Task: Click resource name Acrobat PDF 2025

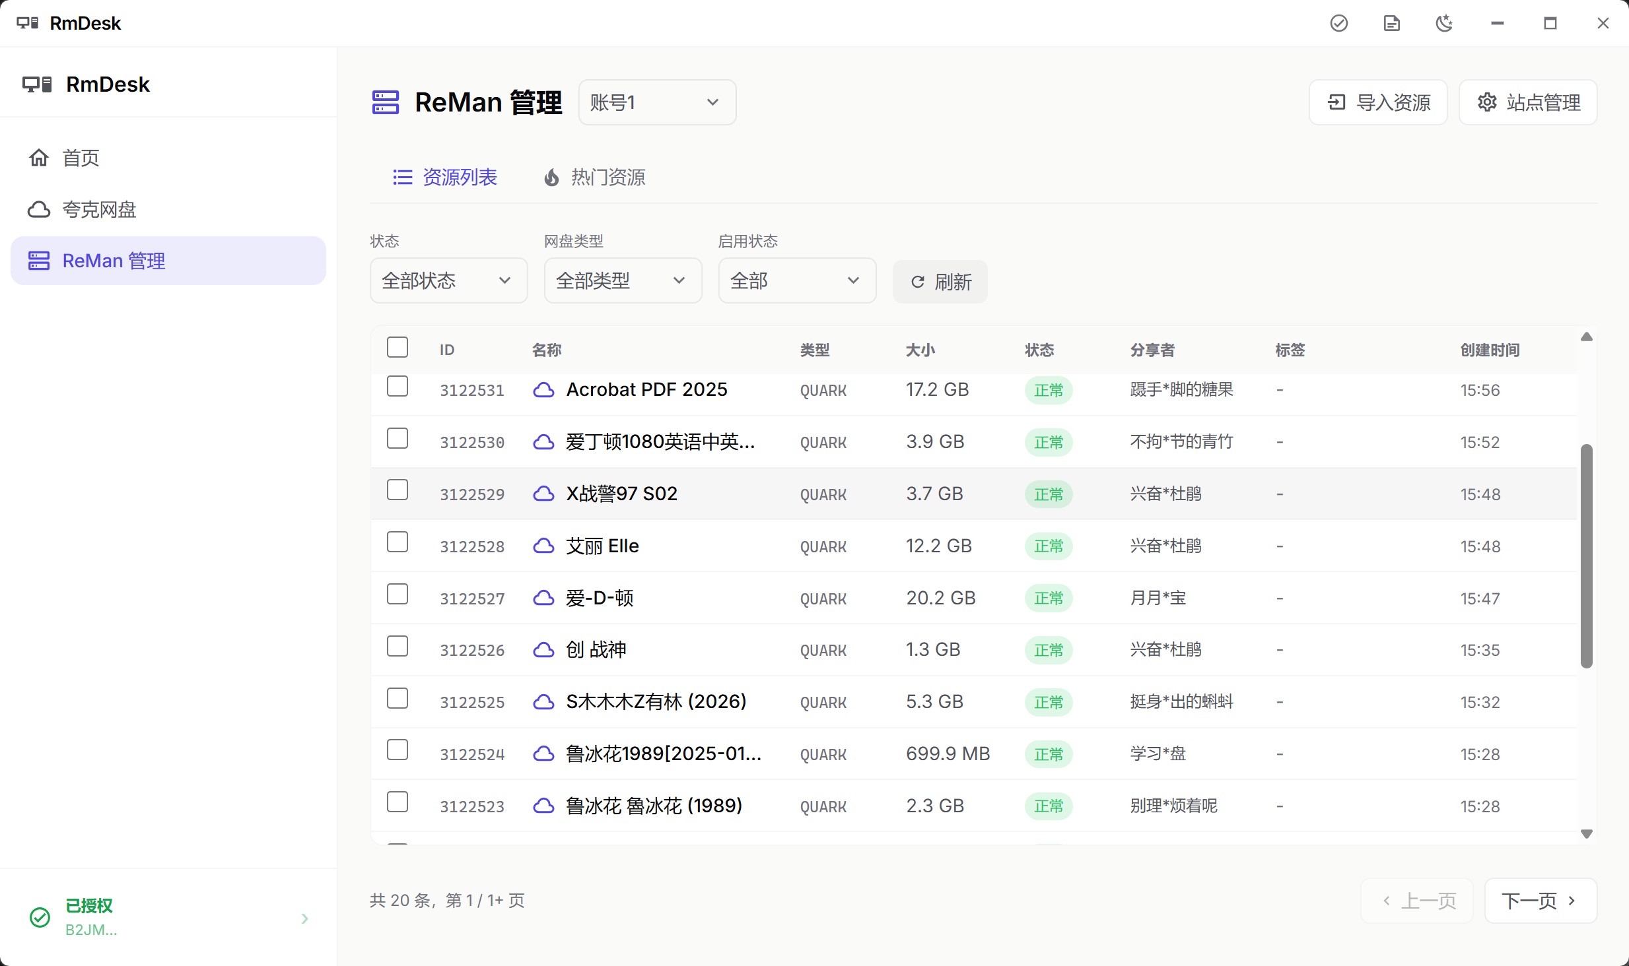Action: (x=646, y=390)
